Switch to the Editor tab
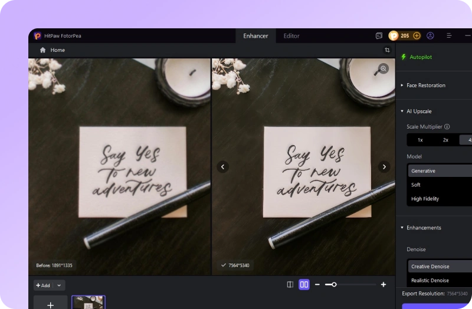The height and width of the screenshot is (309, 472). 291,36
